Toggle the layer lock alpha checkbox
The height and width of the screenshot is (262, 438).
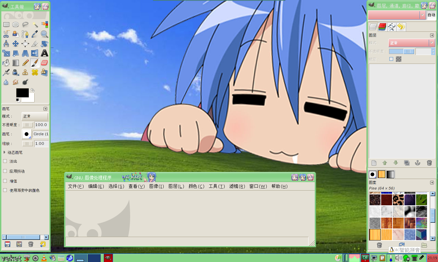[391, 59]
